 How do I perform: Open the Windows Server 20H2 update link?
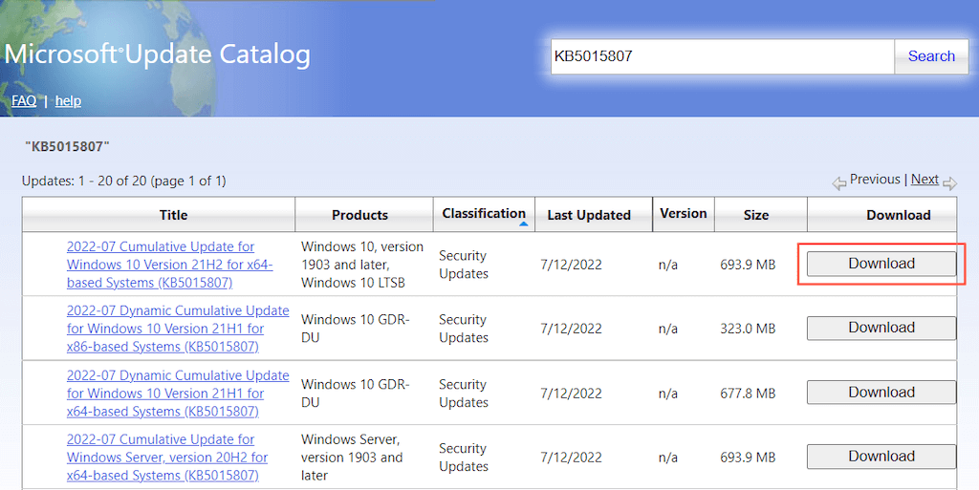pyautogui.click(x=167, y=458)
